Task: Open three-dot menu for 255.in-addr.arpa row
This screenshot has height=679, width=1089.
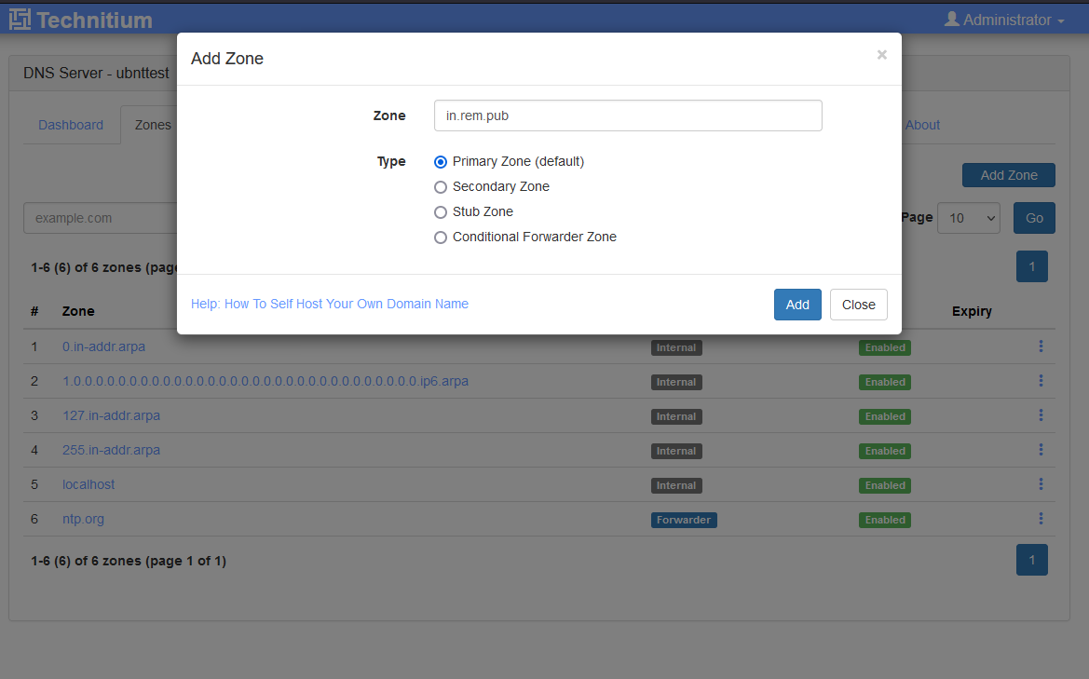Action: point(1041,450)
